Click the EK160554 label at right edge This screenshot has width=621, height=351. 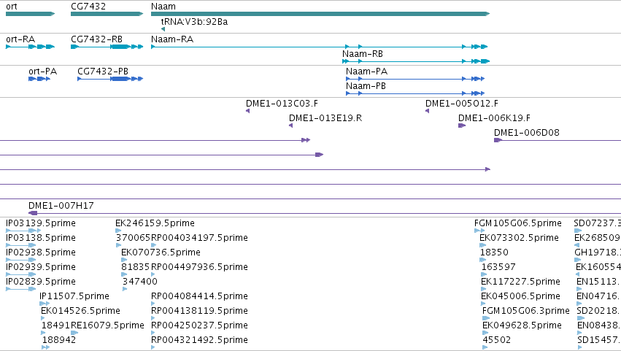pyautogui.click(x=598, y=267)
